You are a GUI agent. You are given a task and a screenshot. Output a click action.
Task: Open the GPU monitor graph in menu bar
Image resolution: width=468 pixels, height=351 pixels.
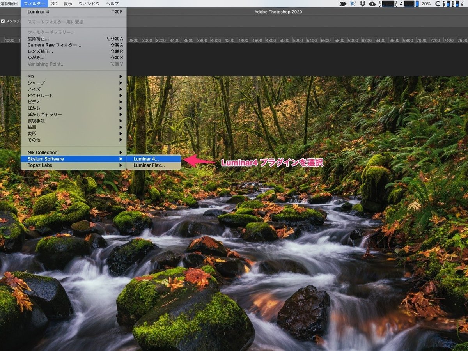pos(409,4)
